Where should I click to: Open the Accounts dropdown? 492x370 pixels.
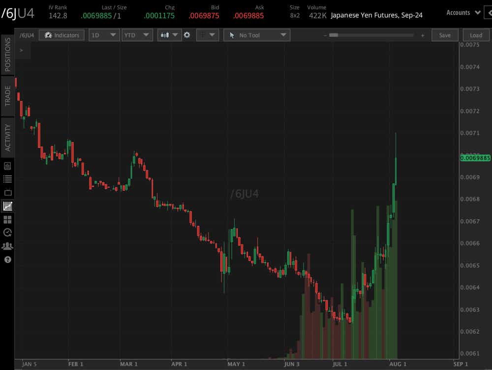click(x=463, y=12)
